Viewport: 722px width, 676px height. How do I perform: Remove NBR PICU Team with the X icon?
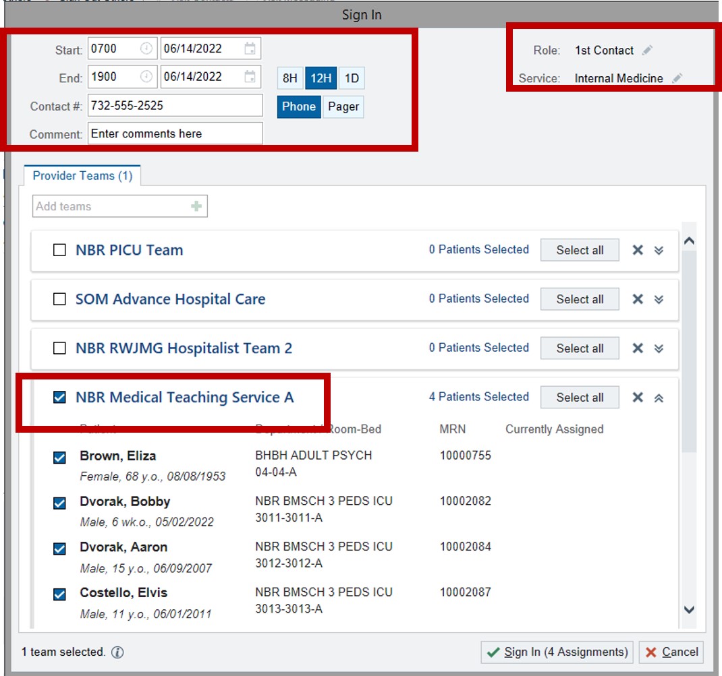coord(637,250)
